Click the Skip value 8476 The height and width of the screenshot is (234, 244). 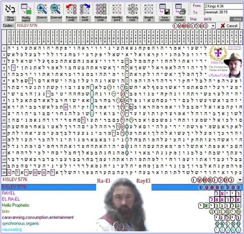[207, 19]
